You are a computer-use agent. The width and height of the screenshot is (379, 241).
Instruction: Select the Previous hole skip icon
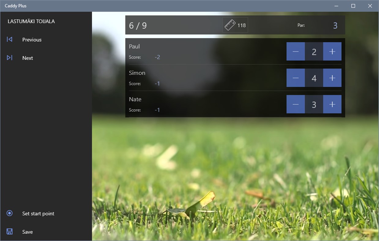pyautogui.click(x=9, y=39)
